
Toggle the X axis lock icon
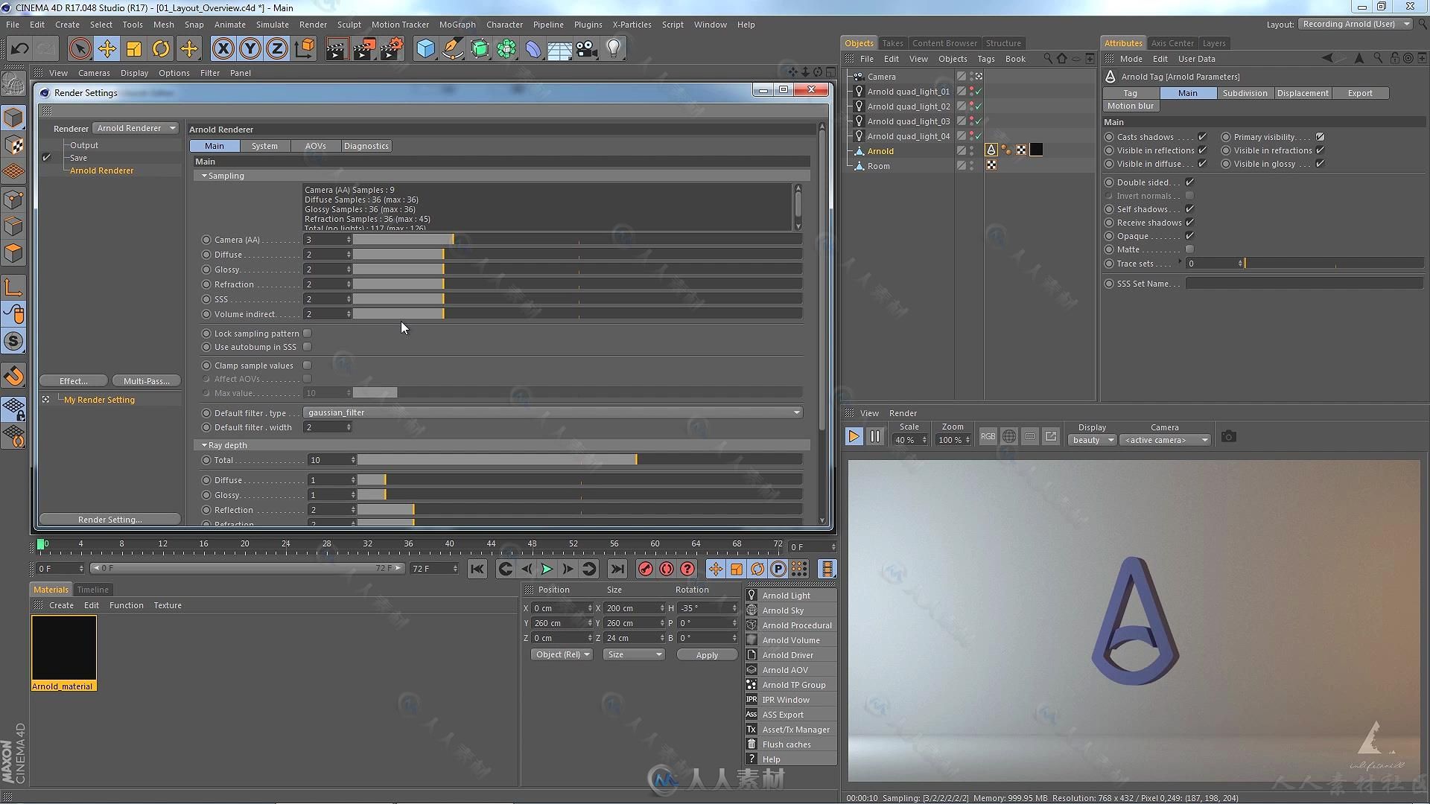pos(223,49)
